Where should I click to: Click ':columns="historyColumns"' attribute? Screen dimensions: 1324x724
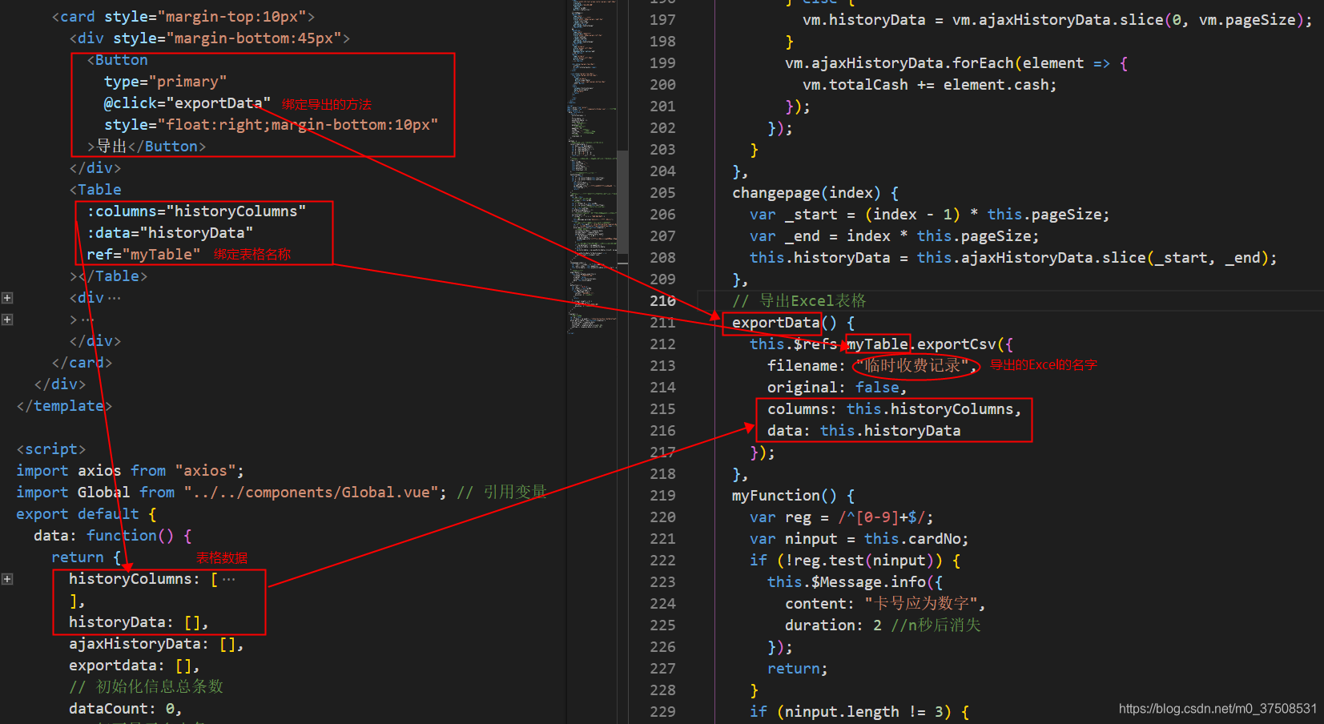(x=196, y=211)
